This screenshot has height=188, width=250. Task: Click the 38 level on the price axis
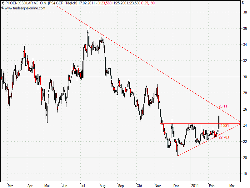pyautogui.click(x=245, y=12)
